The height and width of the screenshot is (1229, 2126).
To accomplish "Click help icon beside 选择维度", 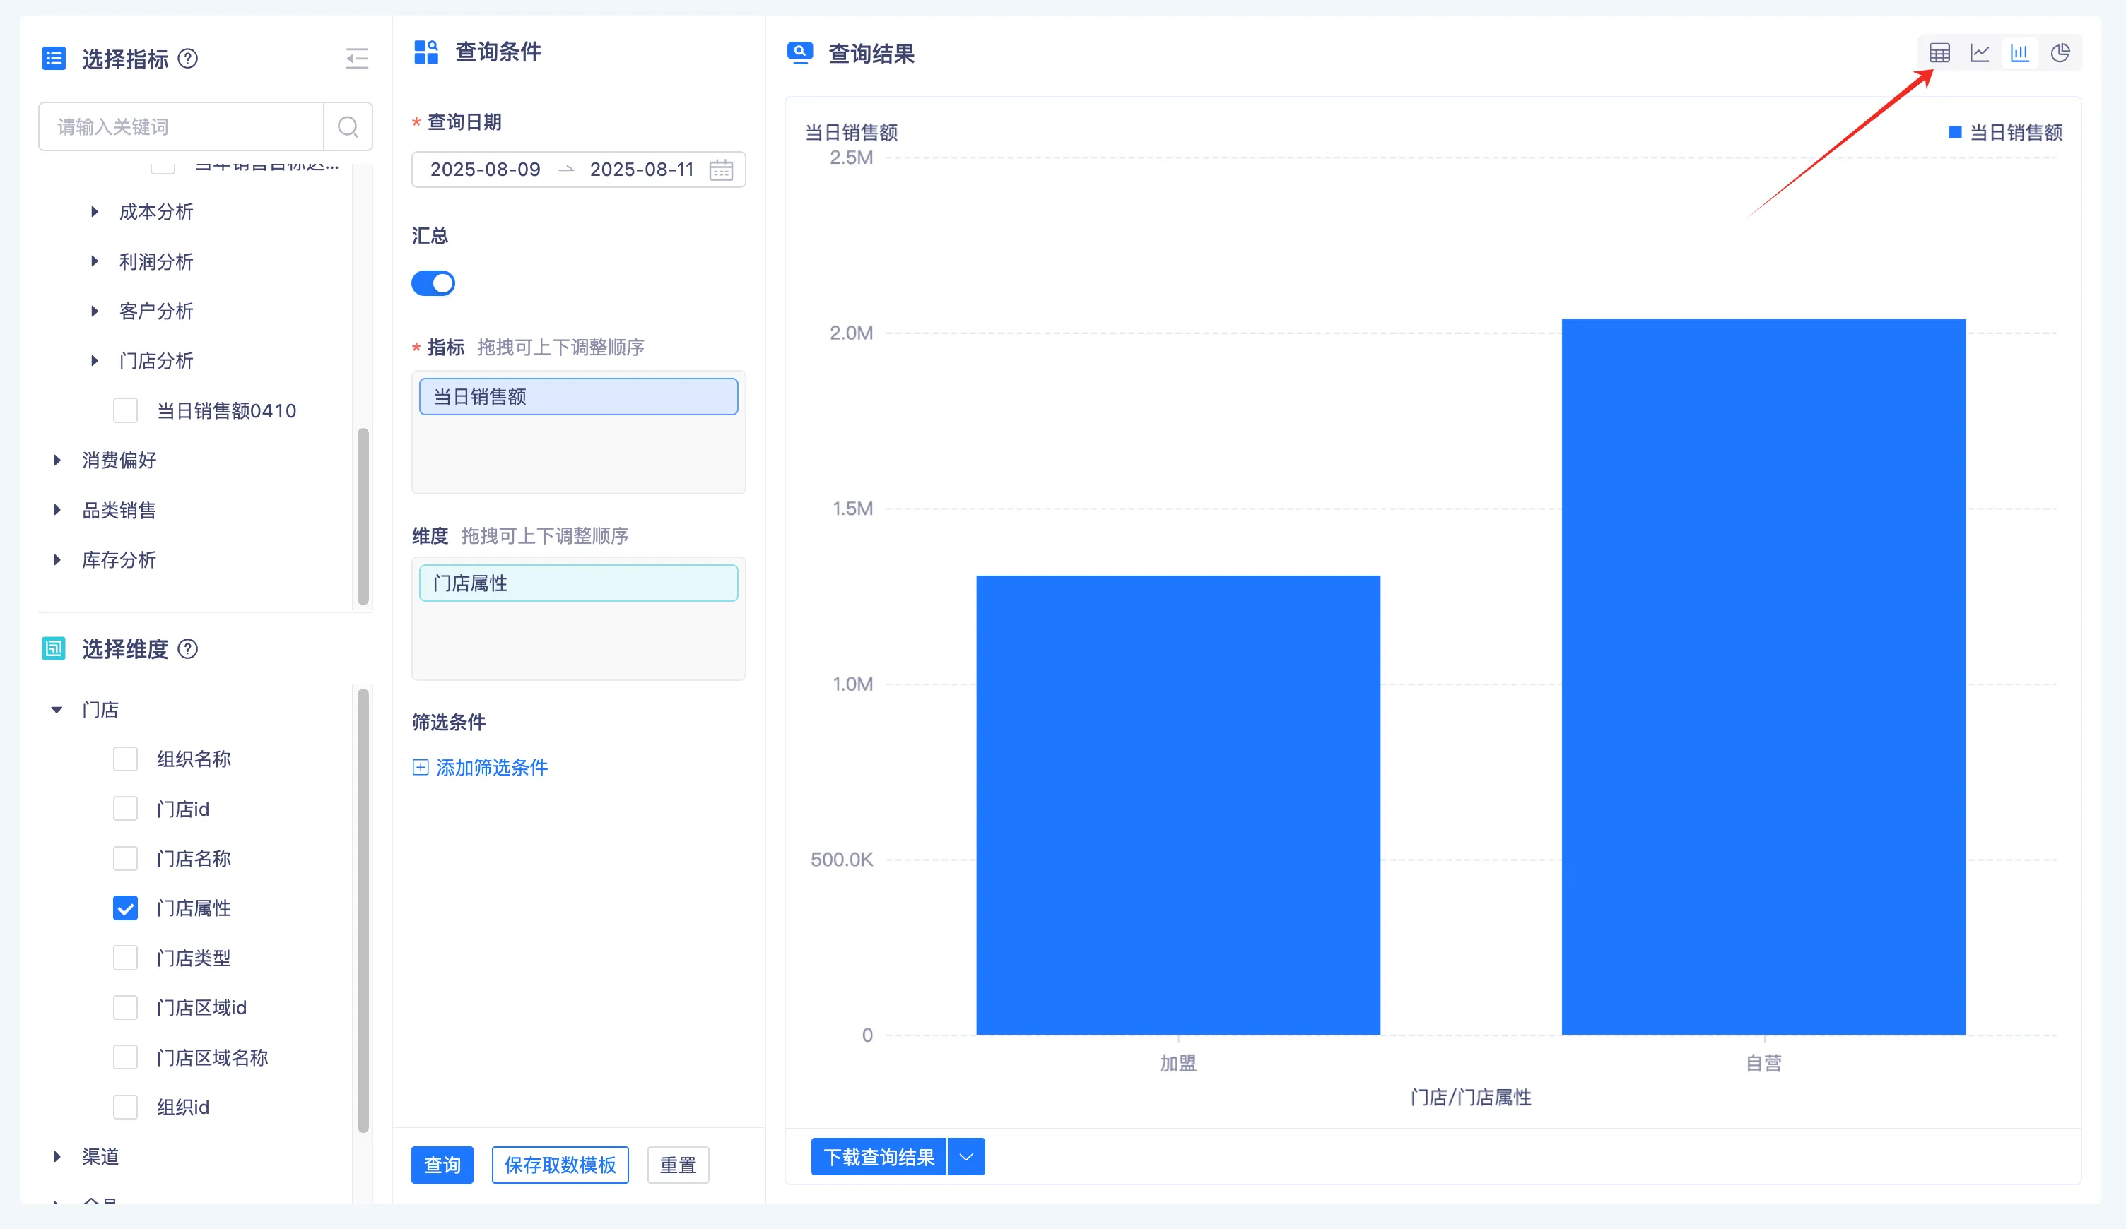I will point(188,648).
